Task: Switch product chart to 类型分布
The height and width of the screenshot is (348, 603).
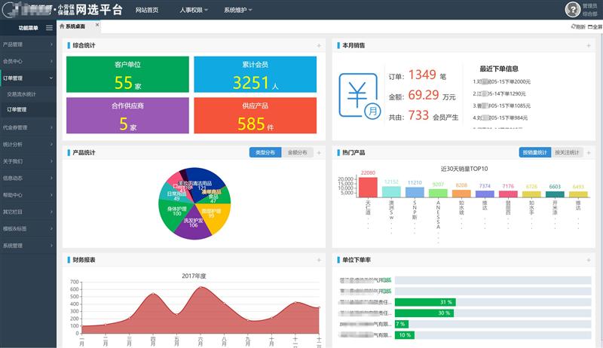Action: [265, 153]
